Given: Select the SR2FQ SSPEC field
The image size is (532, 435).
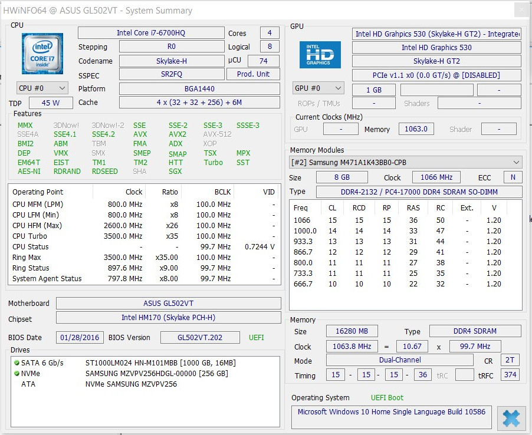Looking at the screenshot, I should (172, 74).
